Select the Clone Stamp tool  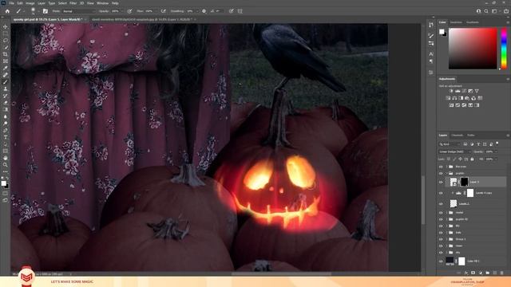(x=6, y=88)
